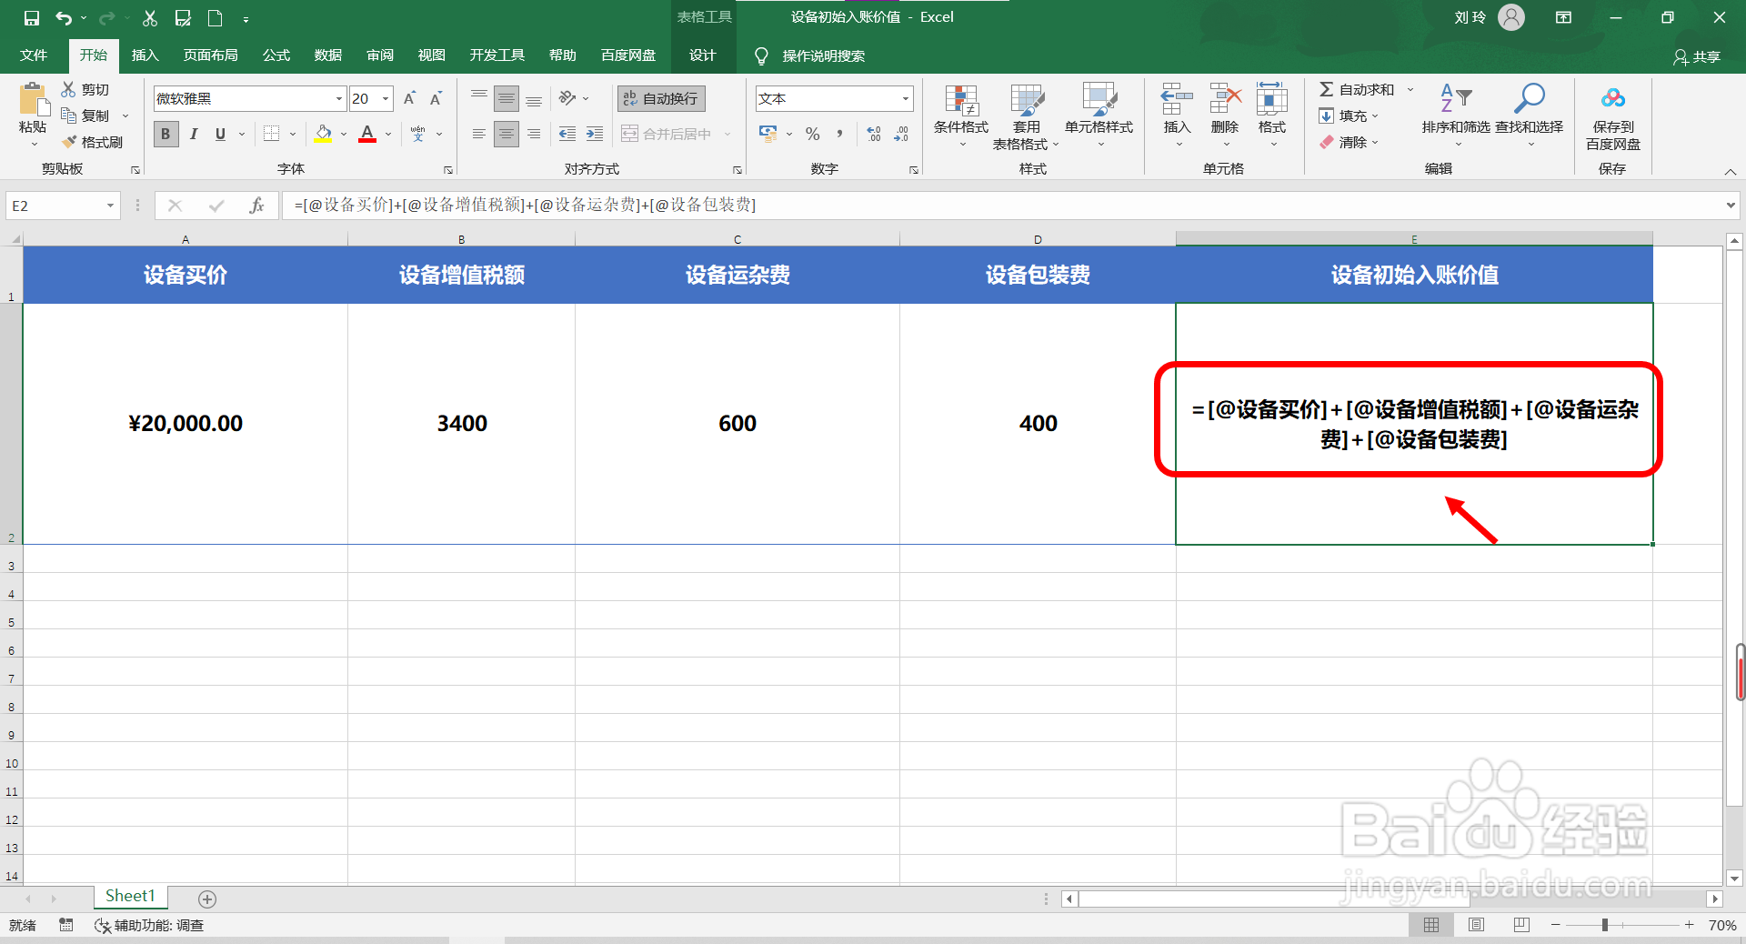1746x944 pixels.
Task: Click the Sheet1 sheet tab
Action: (130, 897)
